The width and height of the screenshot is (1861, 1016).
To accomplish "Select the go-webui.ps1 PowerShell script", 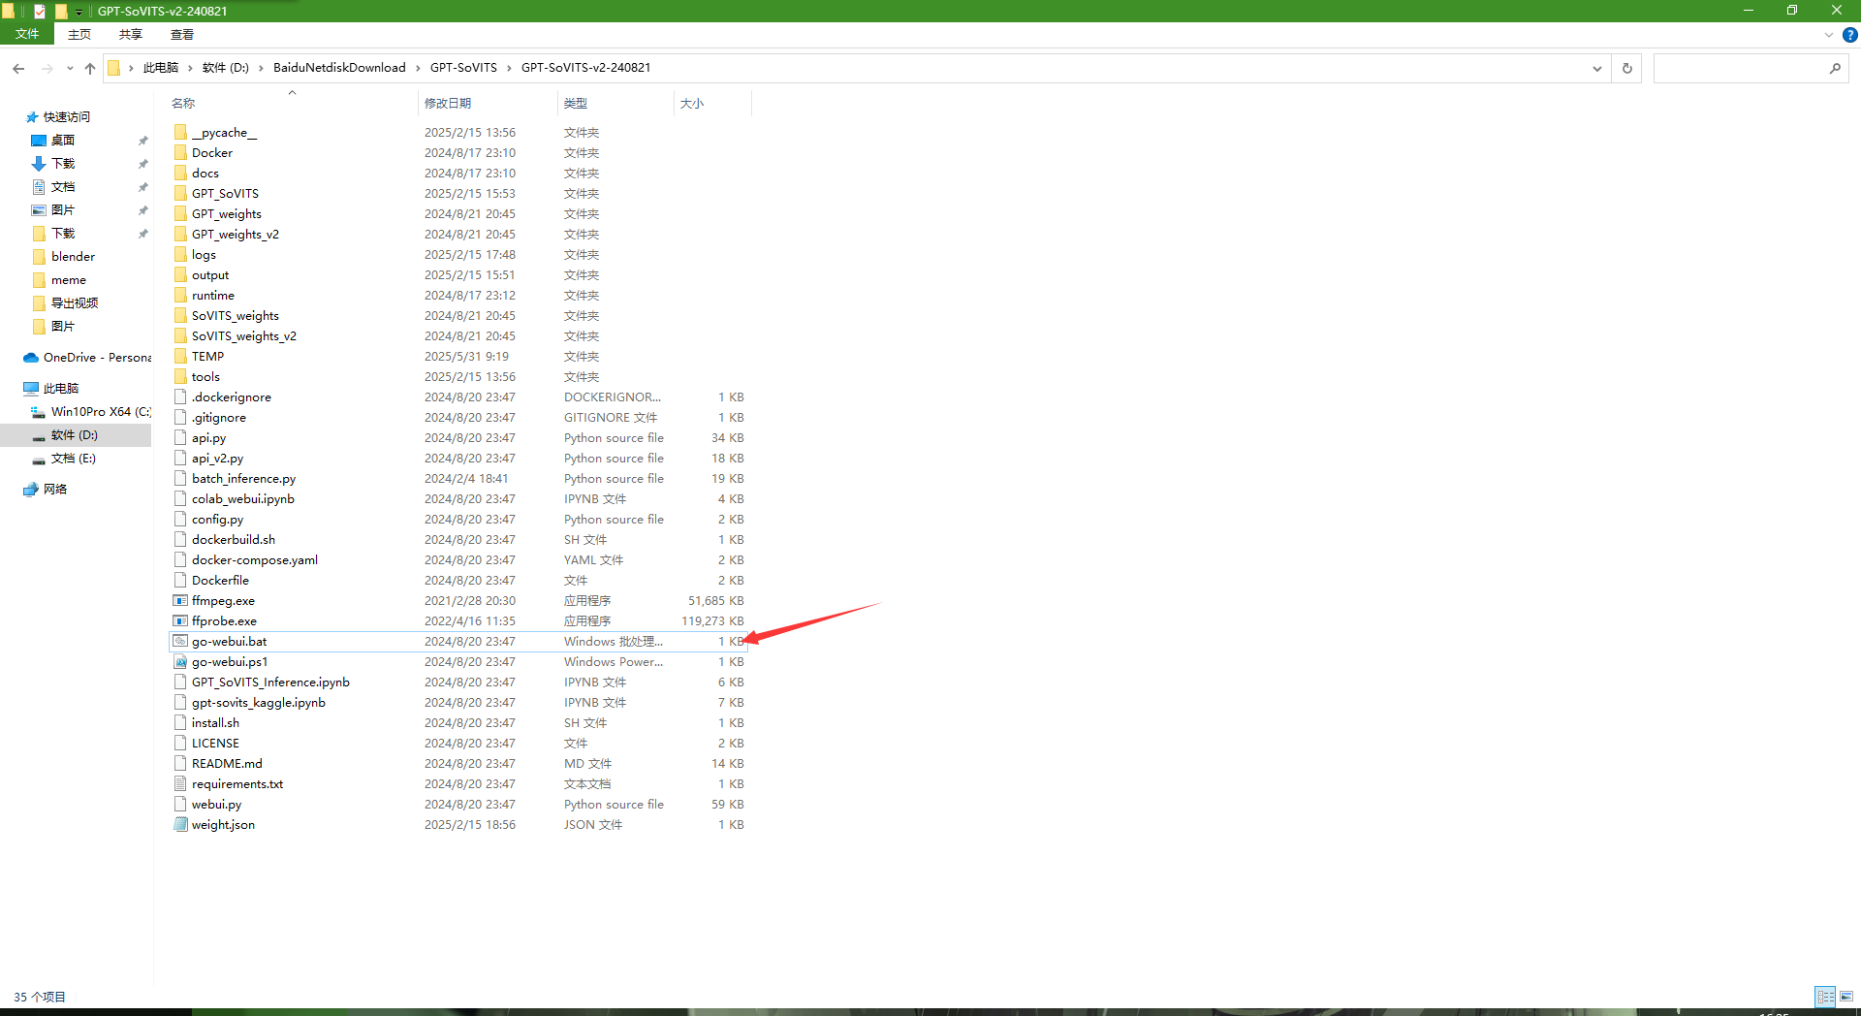I will (x=230, y=662).
